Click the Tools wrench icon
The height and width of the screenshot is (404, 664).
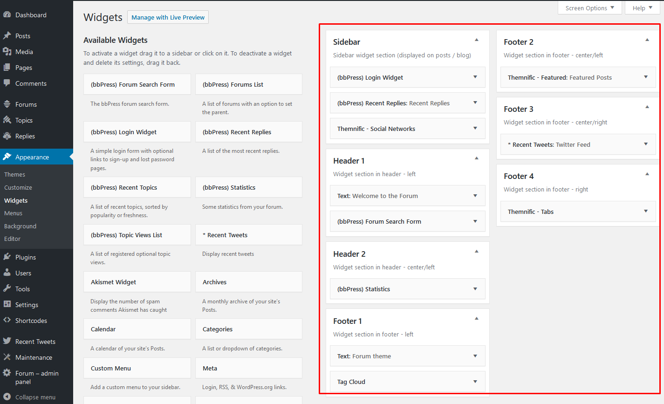pos(7,289)
